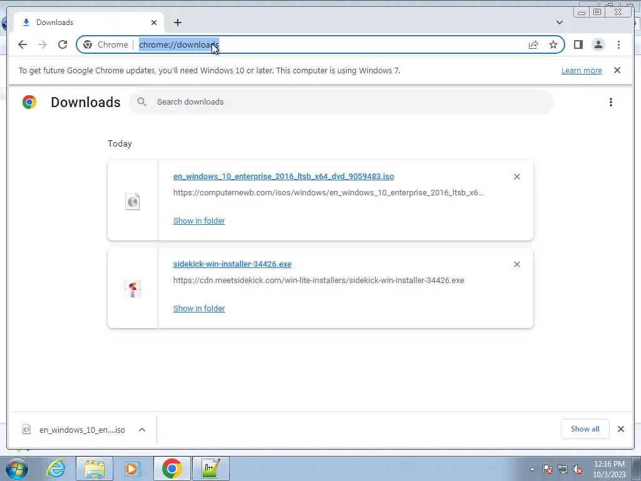This screenshot has height=481, width=641.
Task: Close the download shelf bar
Action: 620,429
